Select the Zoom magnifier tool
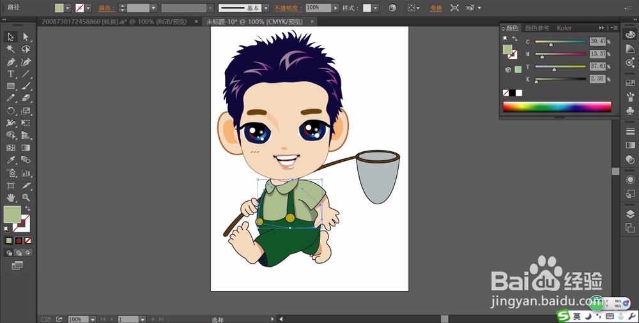The width and height of the screenshot is (639, 323). [x=26, y=198]
